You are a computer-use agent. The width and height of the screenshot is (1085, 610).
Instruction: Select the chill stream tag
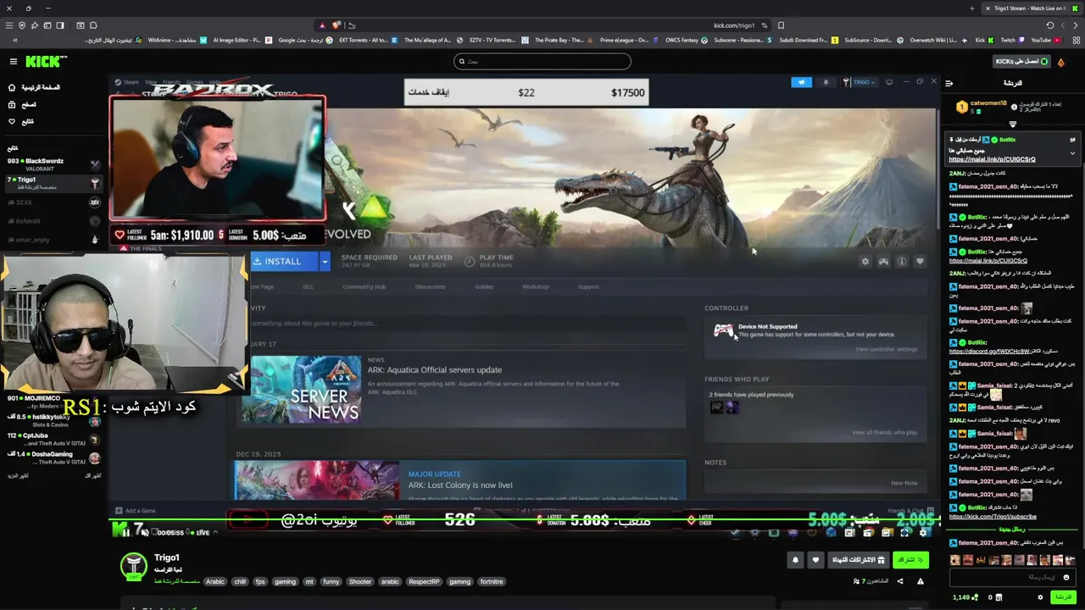[240, 582]
